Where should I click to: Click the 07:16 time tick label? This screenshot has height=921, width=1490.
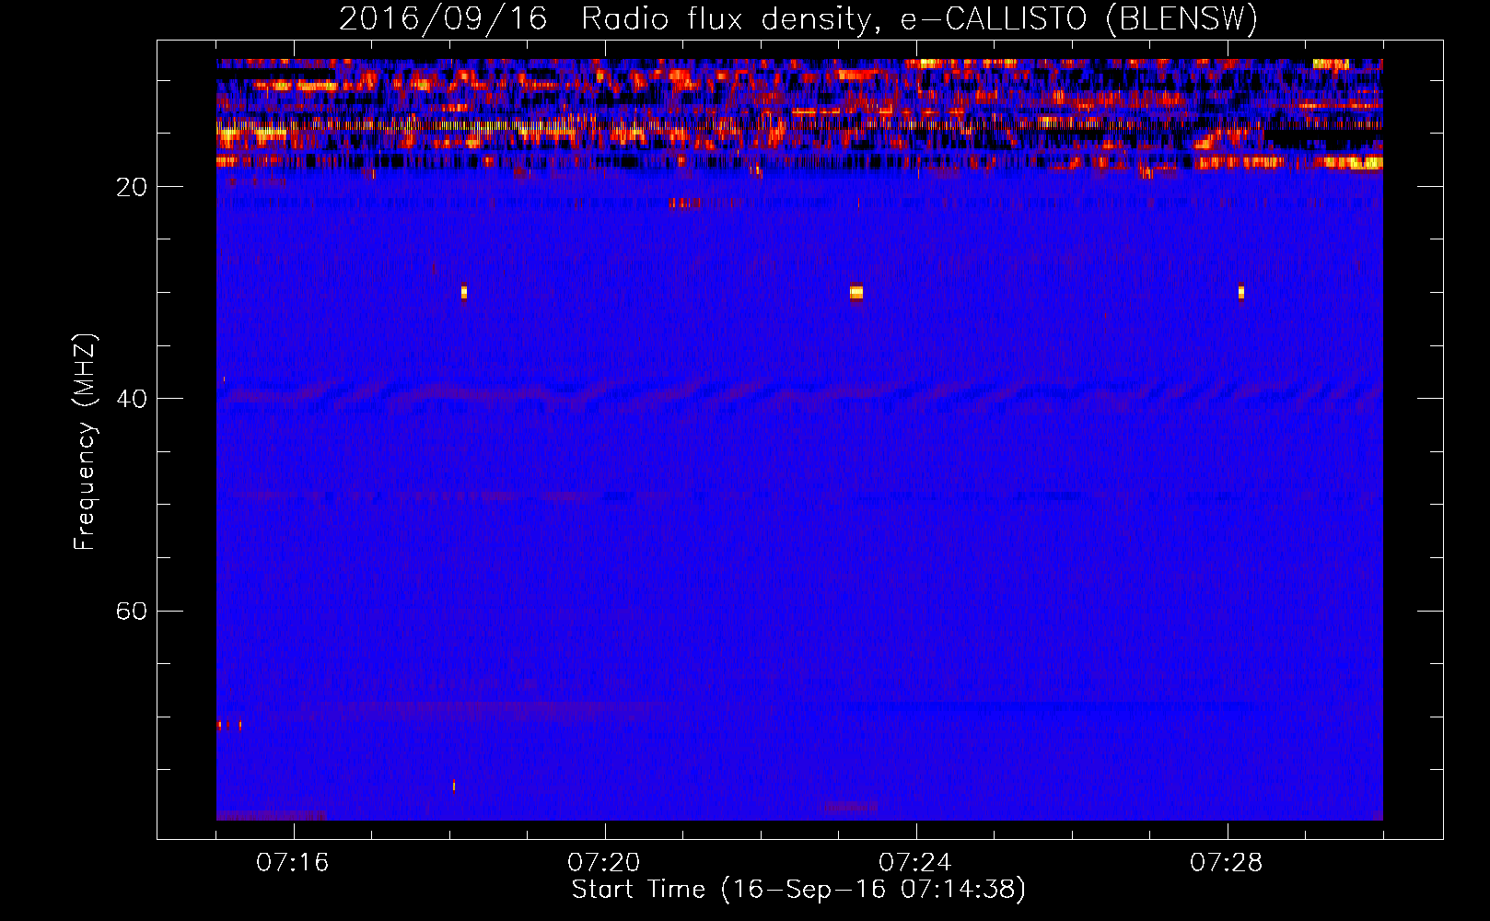[293, 863]
